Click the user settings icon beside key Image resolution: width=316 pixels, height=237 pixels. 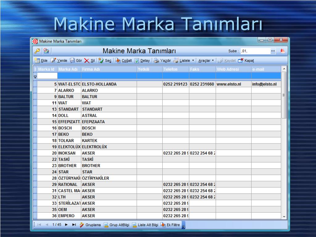tap(46, 51)
